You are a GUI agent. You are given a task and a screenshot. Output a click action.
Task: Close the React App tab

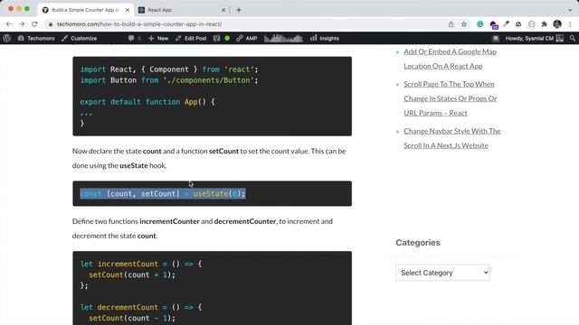(223, 10)
